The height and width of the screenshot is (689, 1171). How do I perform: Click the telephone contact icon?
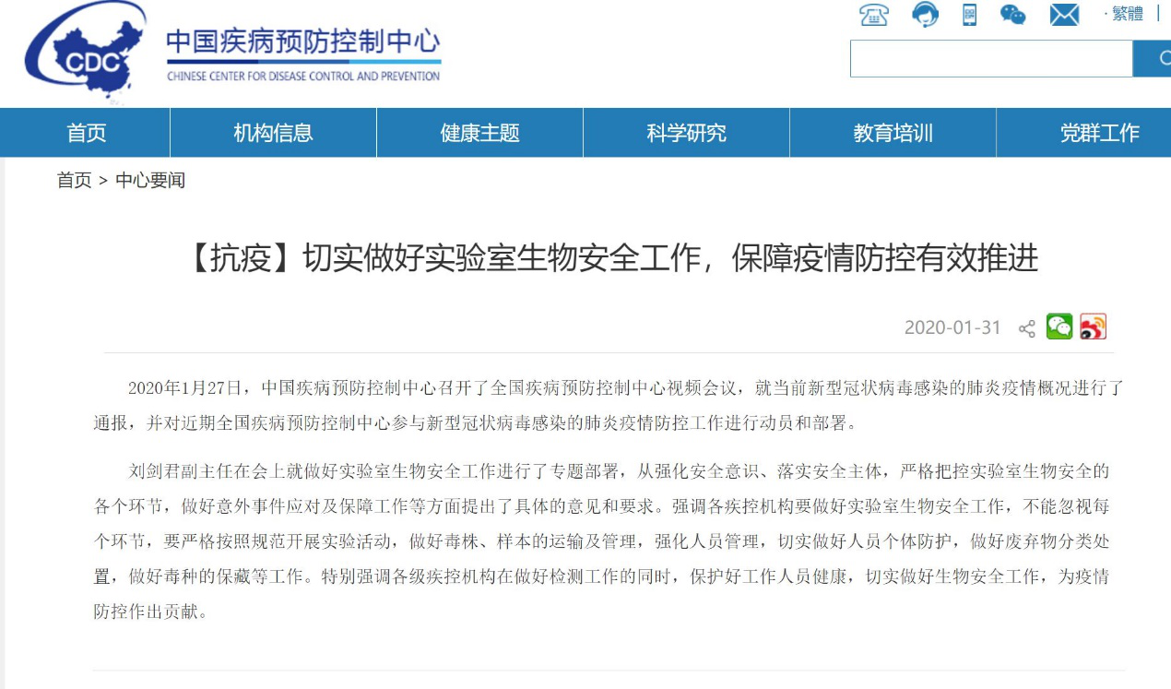click(x=873, y=15)
